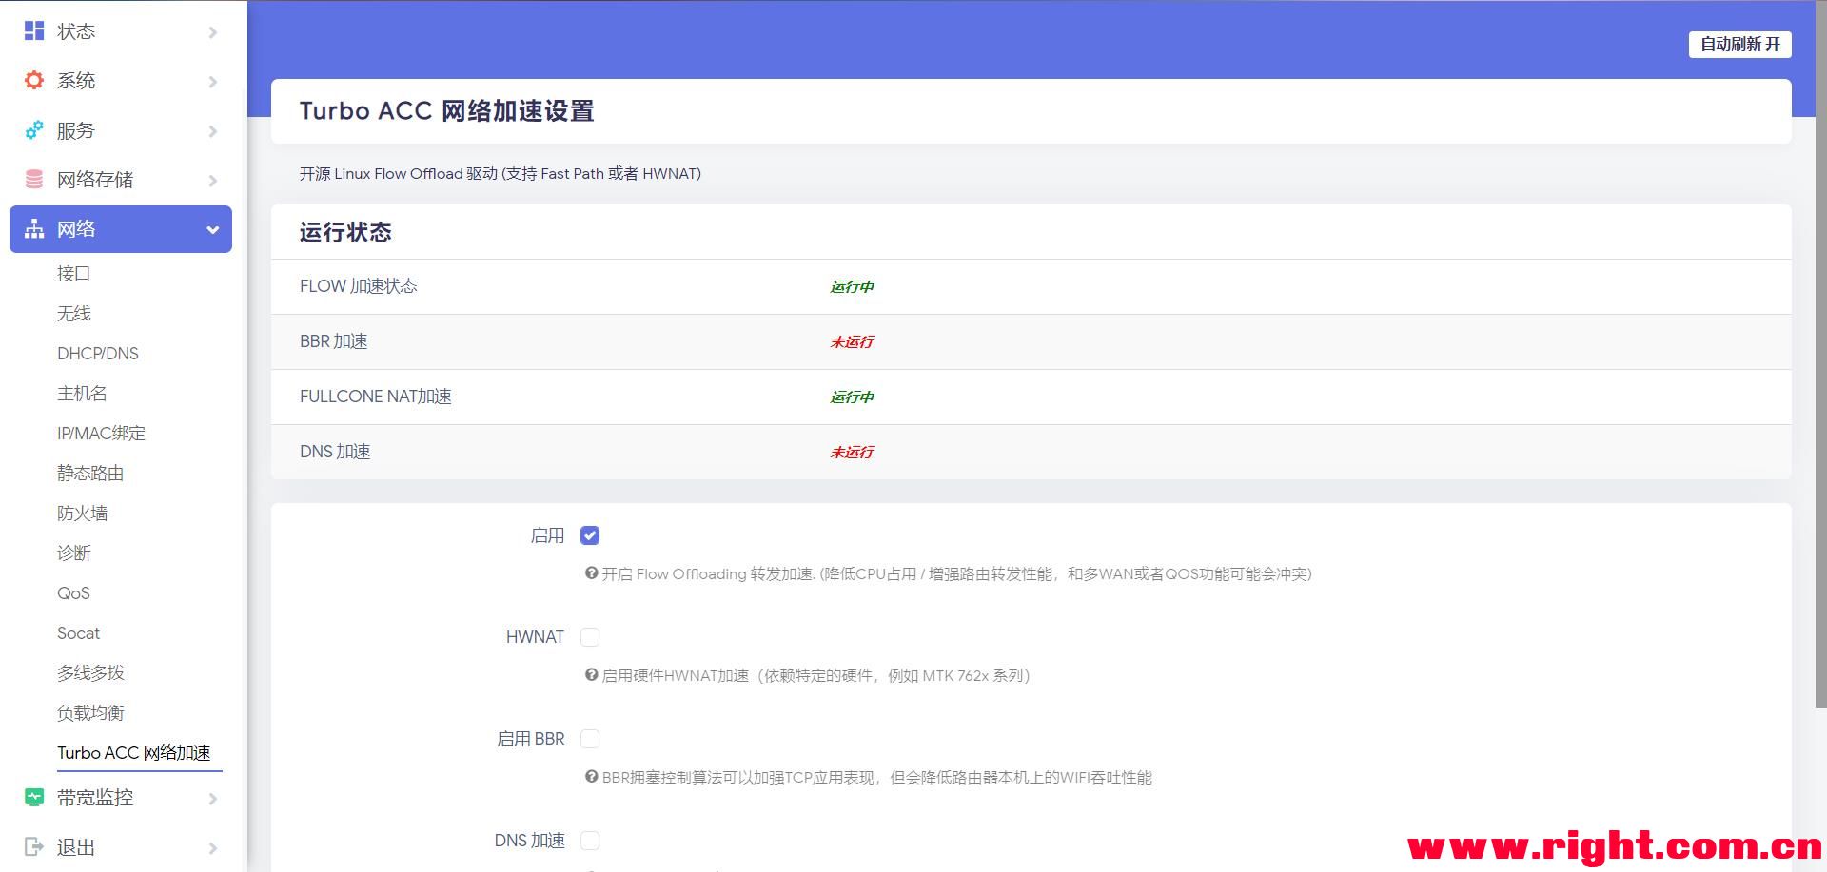Enable the HWNAT checkbox
1827x872 pixels.
pos(590,637)
